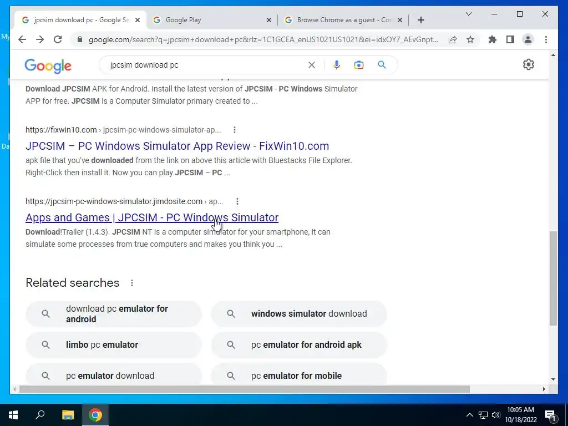Submit search with the magnifier icon
Screen dimensions: 568x426
(382, 65)
